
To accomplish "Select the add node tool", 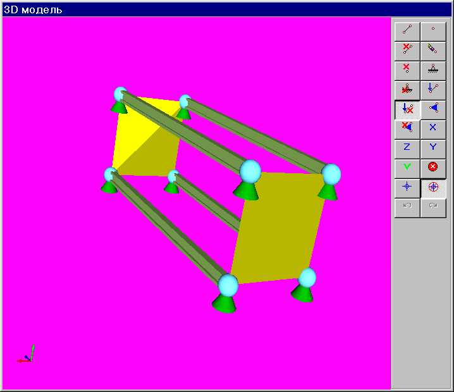I will 433,32.
